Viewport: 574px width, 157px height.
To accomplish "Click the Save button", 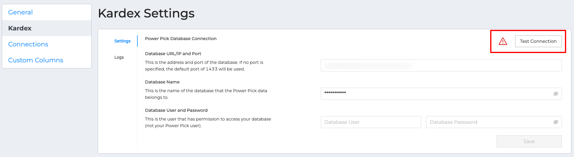I will tap(529, 141).
